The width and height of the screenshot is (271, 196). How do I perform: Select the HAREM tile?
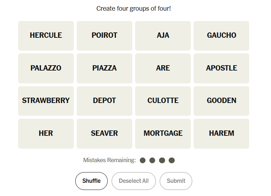coord(221,134)
